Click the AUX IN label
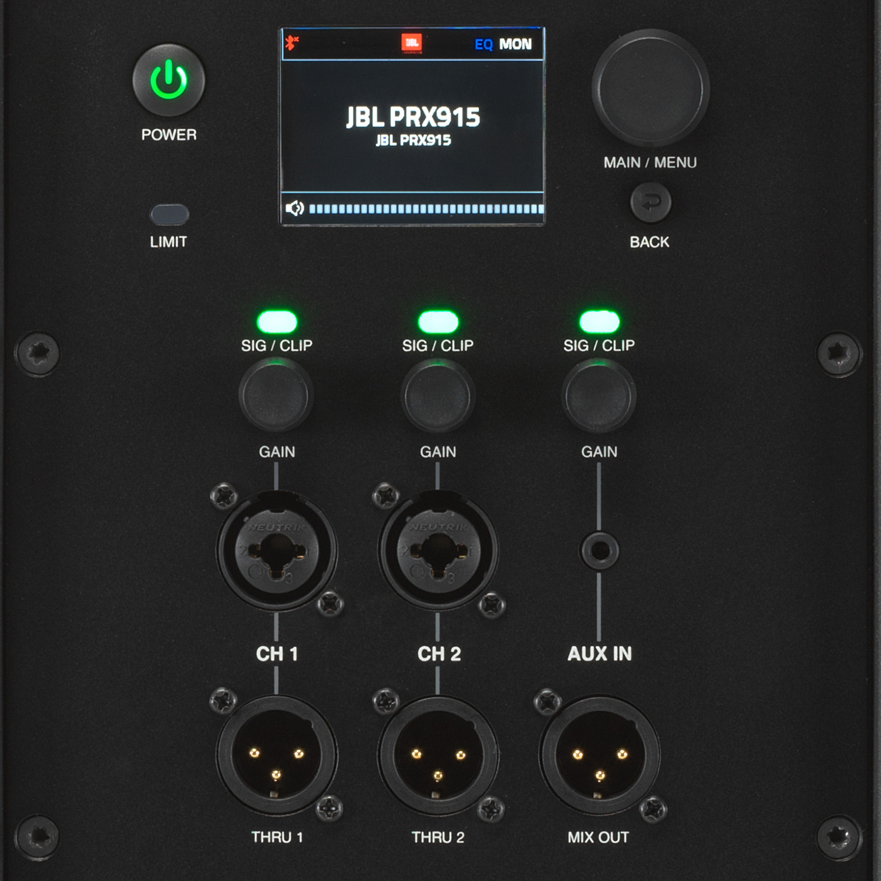Image resolution: width=881 pixels, height=881 pixels. click(x=600, y=654)
